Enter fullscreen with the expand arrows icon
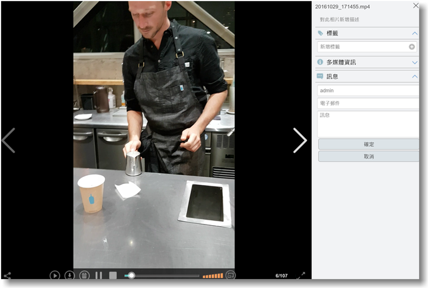428x288 pixels. point(301,276)
